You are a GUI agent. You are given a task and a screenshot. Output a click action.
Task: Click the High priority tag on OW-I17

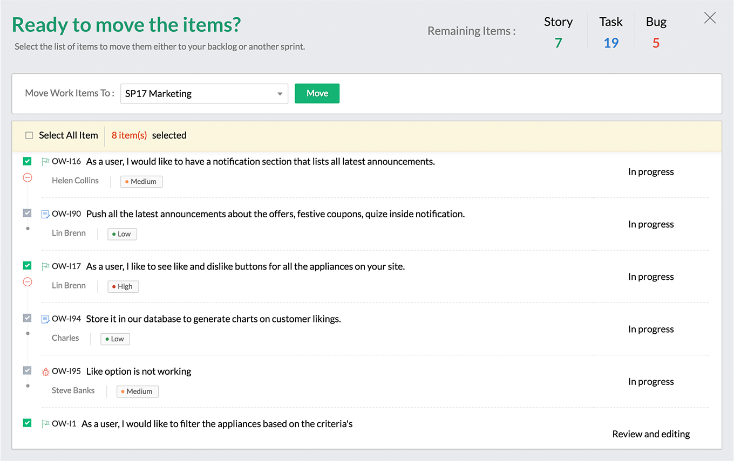(123, 287)
